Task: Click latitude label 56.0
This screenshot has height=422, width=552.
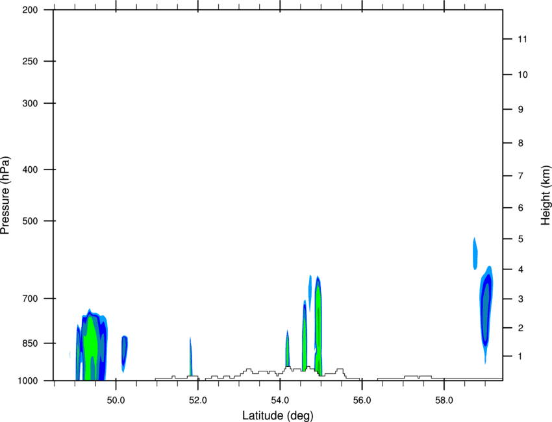Action: pos(362,401)
